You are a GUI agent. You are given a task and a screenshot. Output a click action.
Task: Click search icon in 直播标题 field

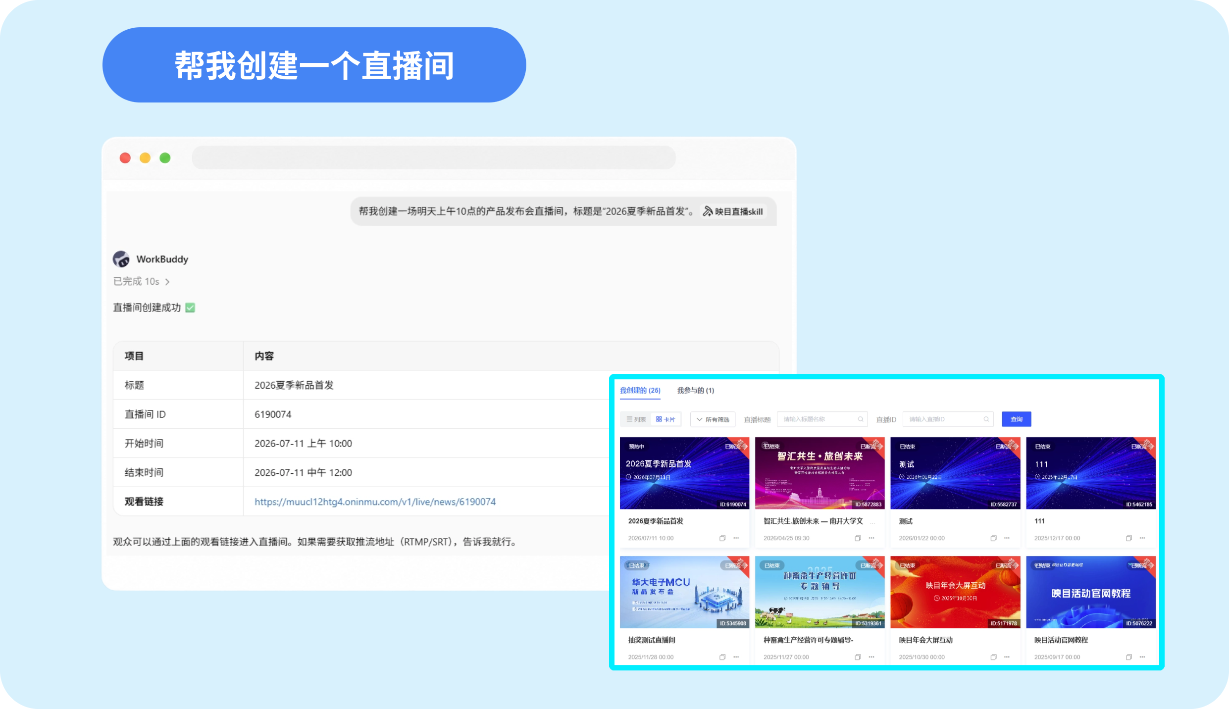861,419
